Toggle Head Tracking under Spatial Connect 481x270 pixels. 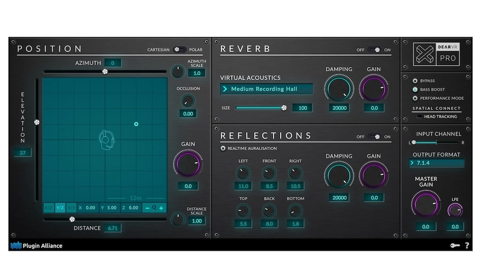[419, 117]
